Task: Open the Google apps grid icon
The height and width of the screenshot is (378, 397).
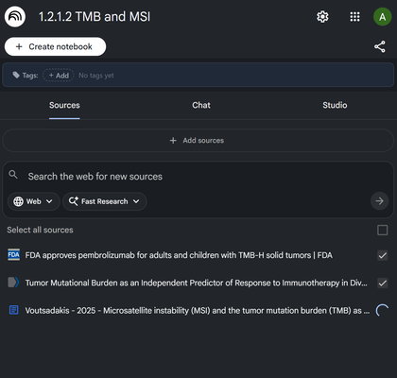Action: click(354, 17)
